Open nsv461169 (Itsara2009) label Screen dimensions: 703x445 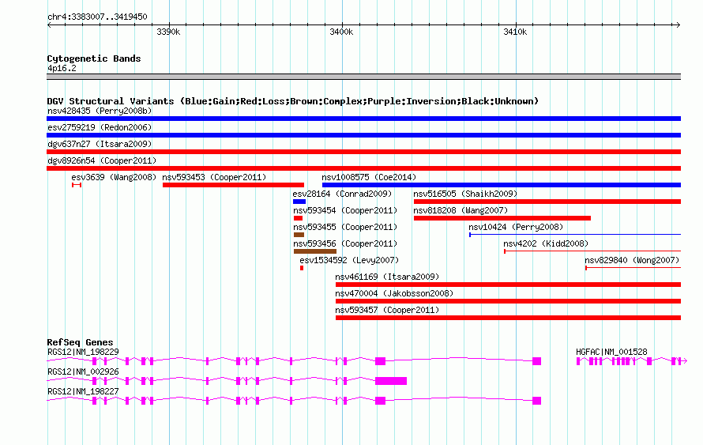(387, 277)
